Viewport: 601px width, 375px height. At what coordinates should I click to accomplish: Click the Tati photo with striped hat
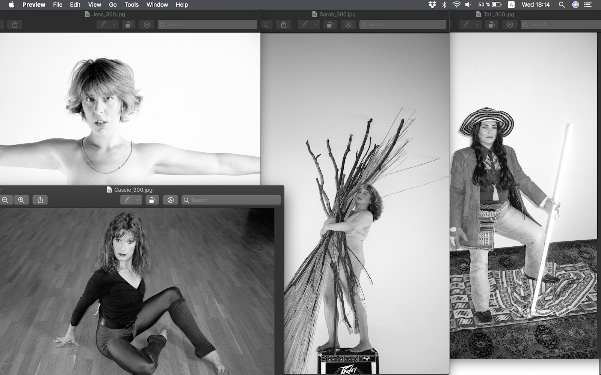click(523, 195)
